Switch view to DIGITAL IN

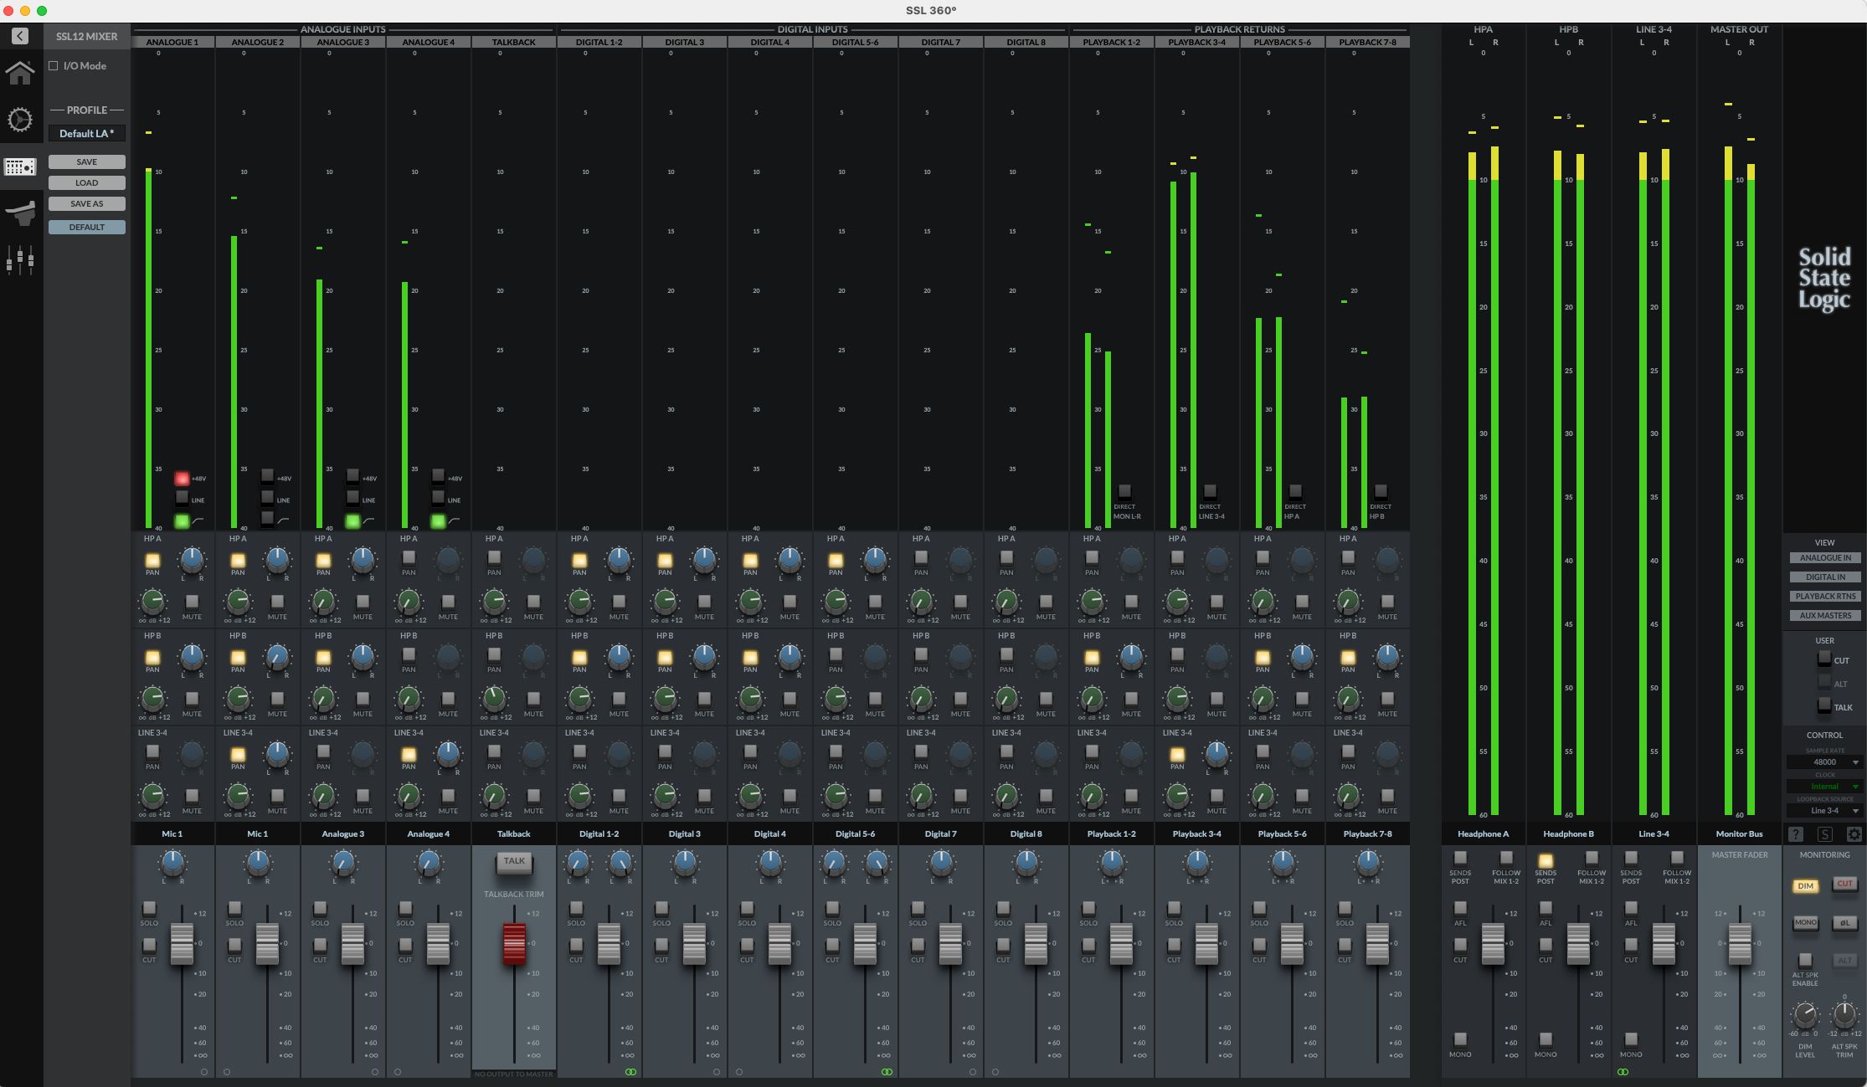pyautogui.click(x=1825, y=577)
